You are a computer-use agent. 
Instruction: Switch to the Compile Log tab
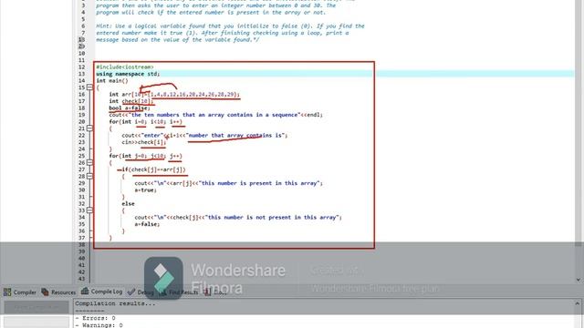(x=102, y=292)
